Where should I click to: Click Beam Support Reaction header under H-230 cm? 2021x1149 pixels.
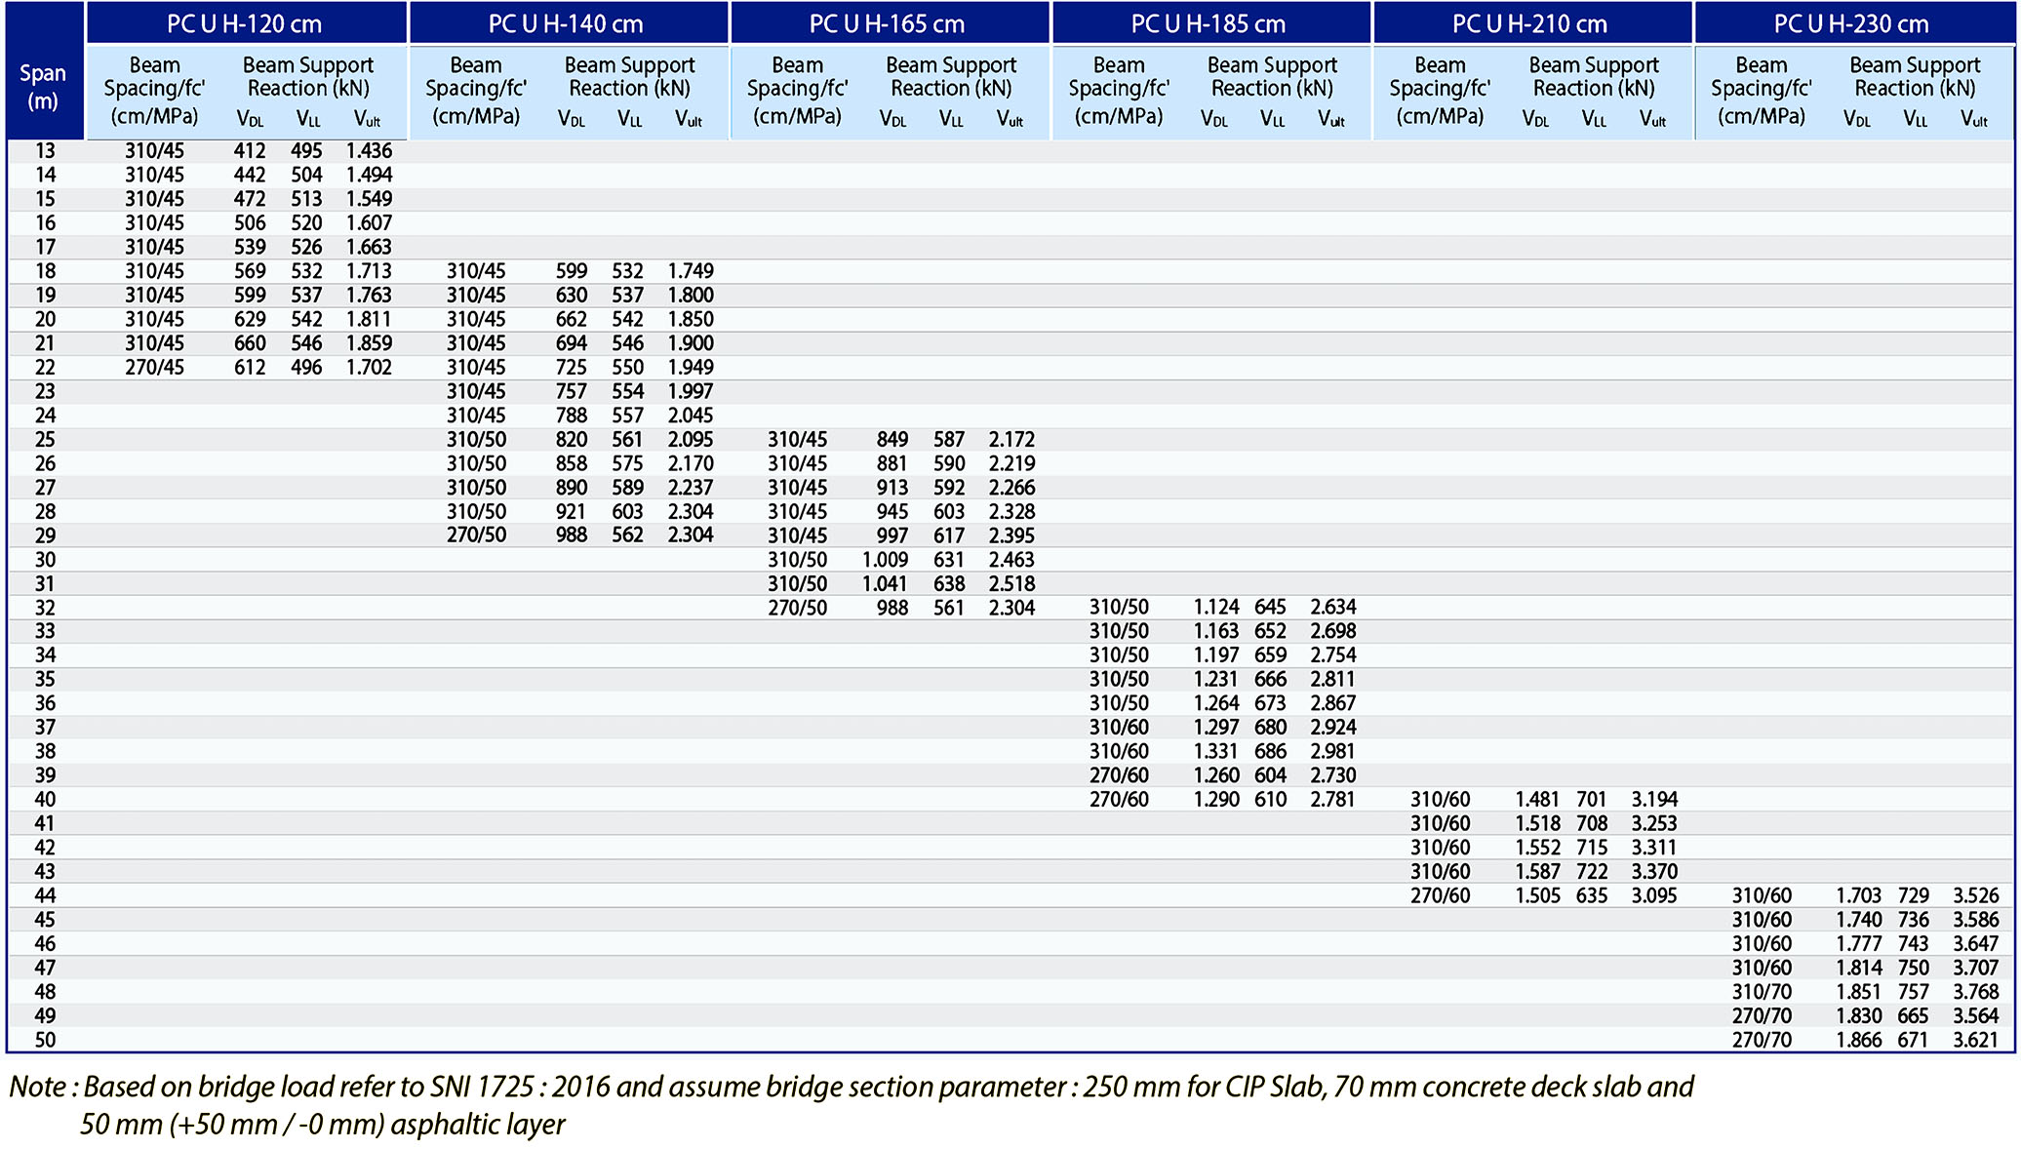pos(1914,76)
